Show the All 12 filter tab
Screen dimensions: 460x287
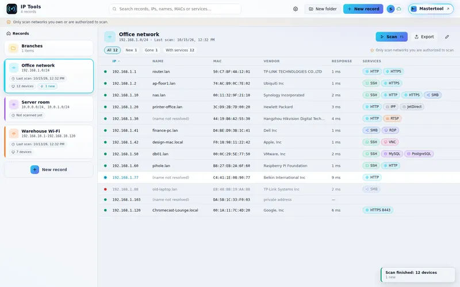[112, 50]
